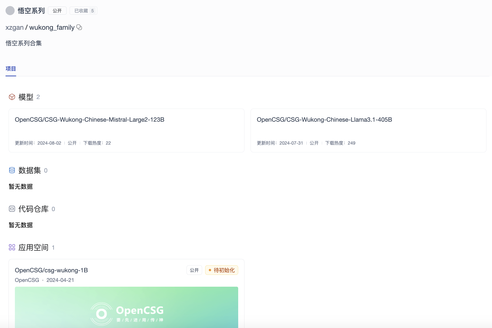Click the blue database 数据集 section icon

click(x=12, y=170)
